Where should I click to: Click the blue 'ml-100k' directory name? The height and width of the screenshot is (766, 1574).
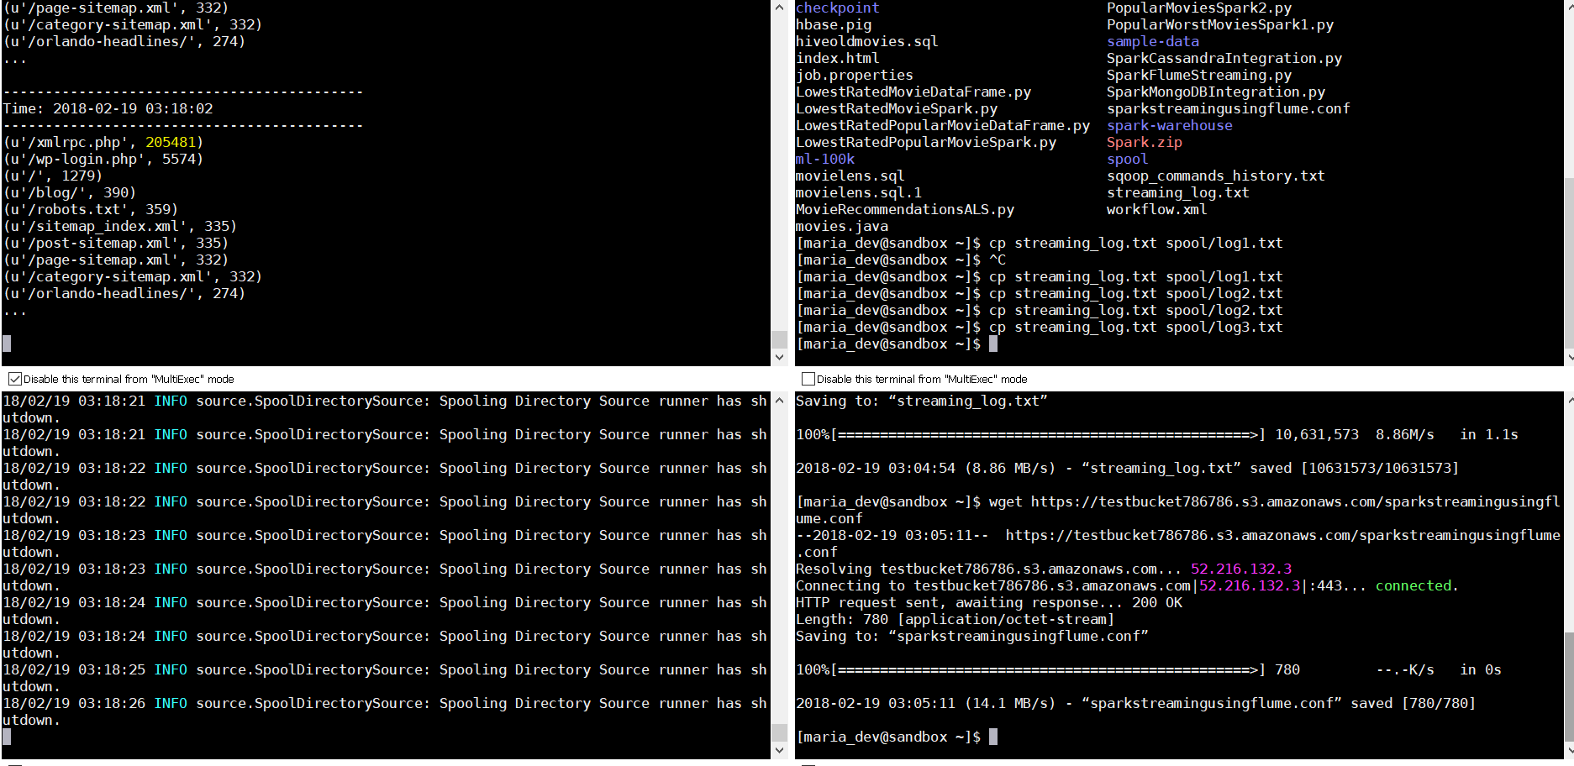pos(825,159)
